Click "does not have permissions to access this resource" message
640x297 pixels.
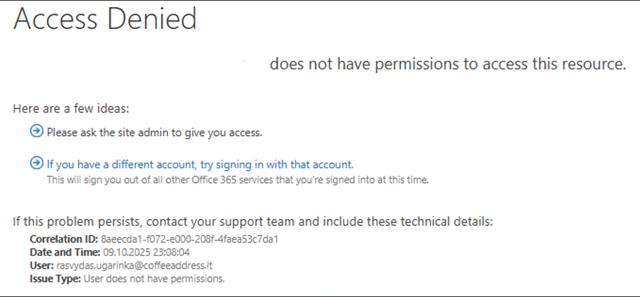447,64
